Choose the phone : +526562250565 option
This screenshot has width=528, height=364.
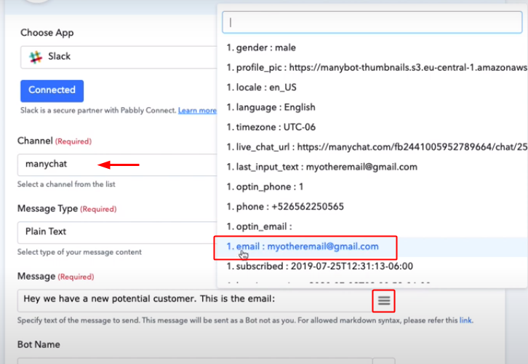pos(372,207)
